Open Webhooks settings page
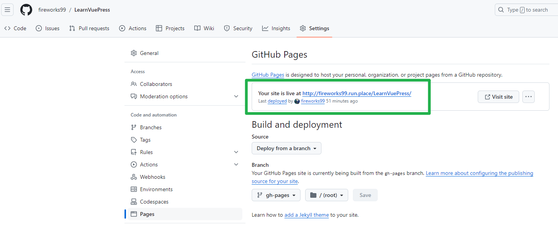Image resolution: width=558 pixels, height=226 pixels. [152, 177]
